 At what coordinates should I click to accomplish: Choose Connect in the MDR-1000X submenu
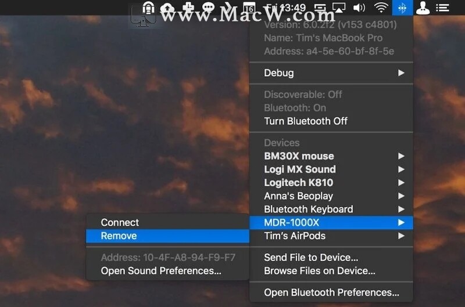(167, 223)
